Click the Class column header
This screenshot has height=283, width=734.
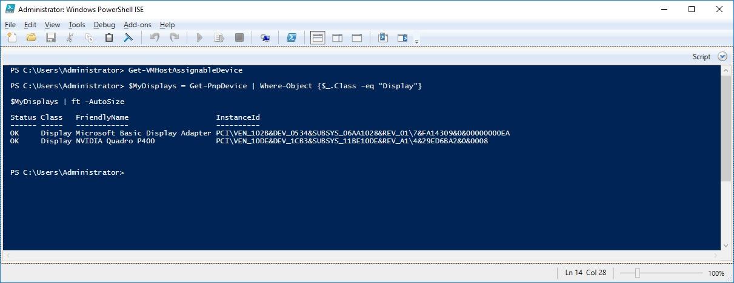pos(52,117)
